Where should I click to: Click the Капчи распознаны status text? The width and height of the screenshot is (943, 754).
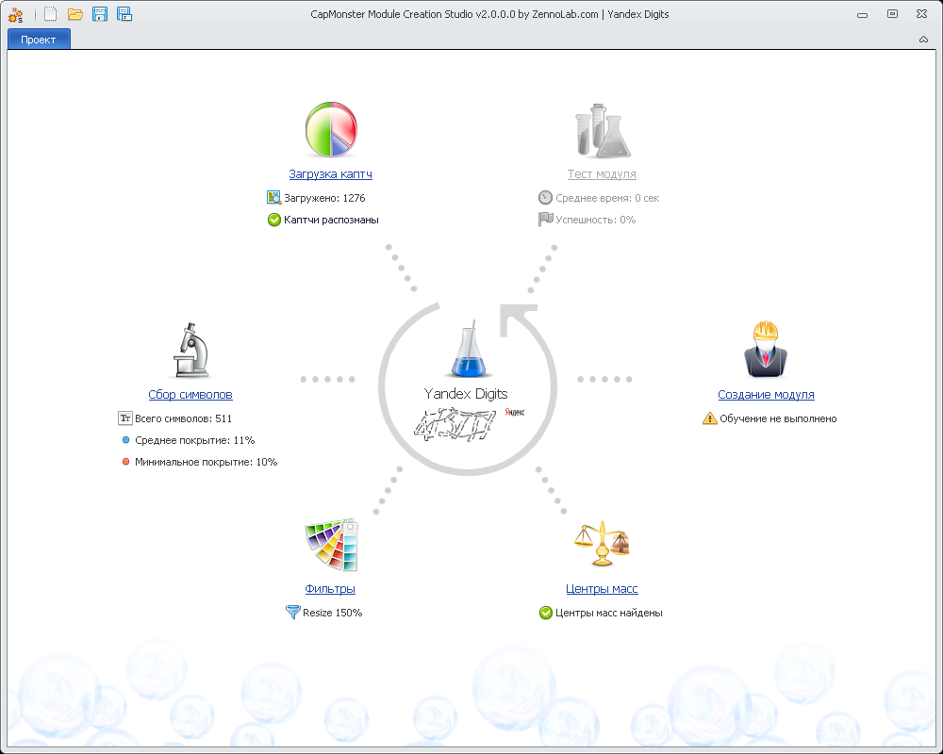[331, 220]
